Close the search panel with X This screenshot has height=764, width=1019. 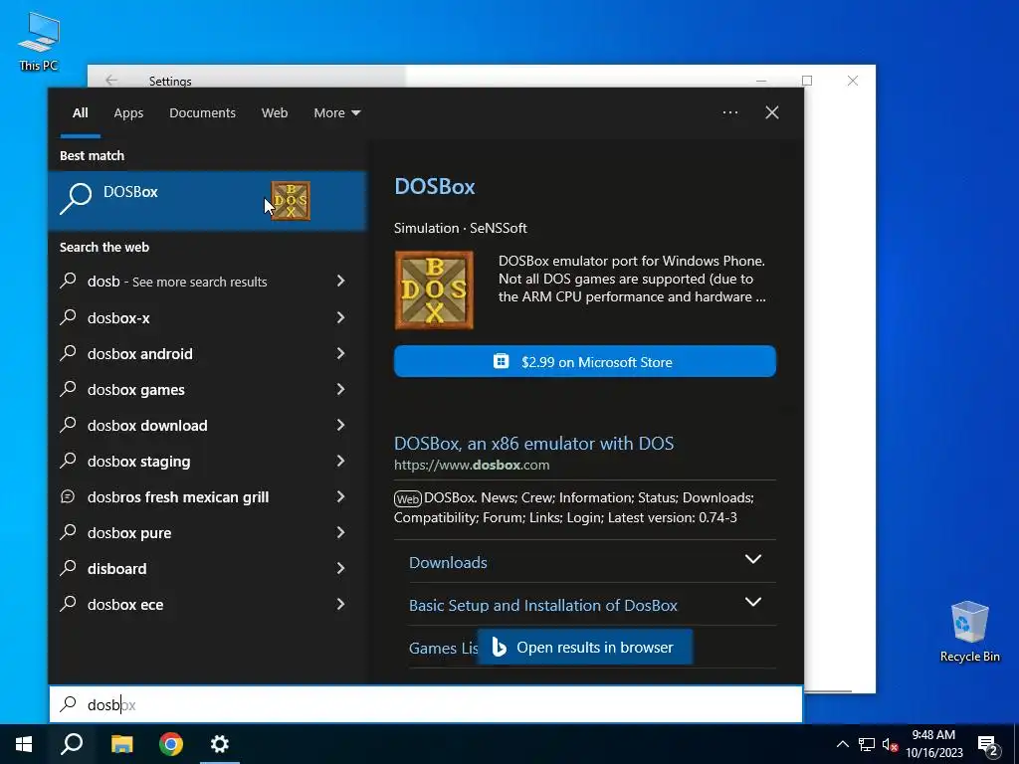pyautogui.click(x=772, y=112)
